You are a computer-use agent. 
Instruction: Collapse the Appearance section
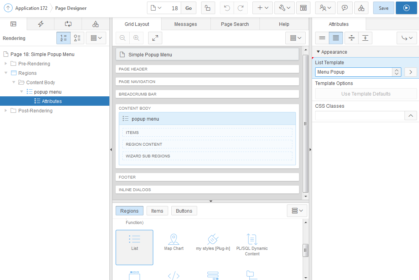pyautogui.click(x=318, y=52)
